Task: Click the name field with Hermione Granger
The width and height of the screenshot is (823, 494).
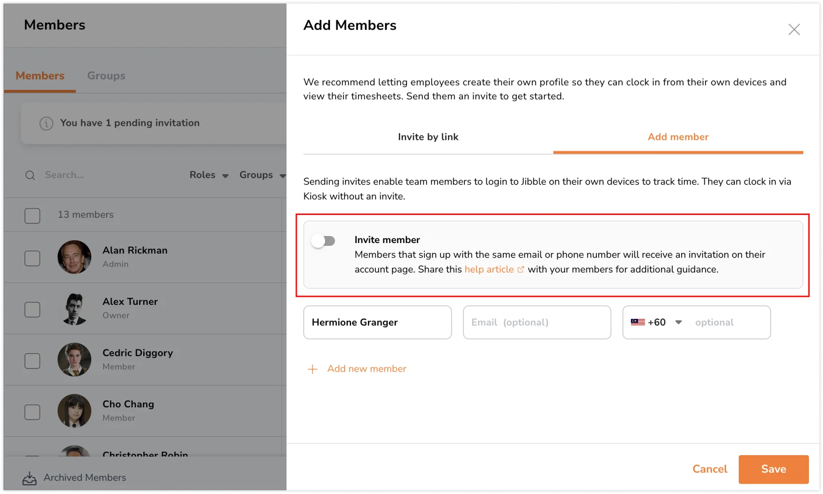Action: click(377, 323)
